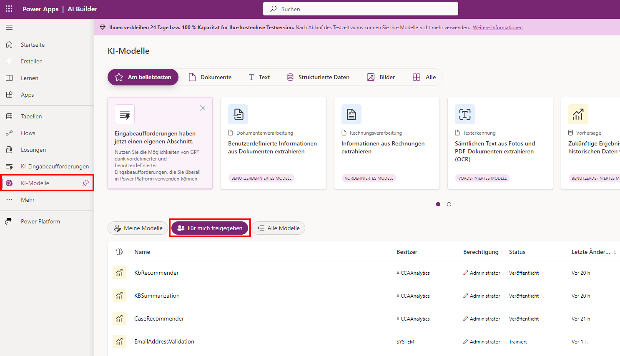
Task: Open the KbRecommender model
Action: click(156, 273)
